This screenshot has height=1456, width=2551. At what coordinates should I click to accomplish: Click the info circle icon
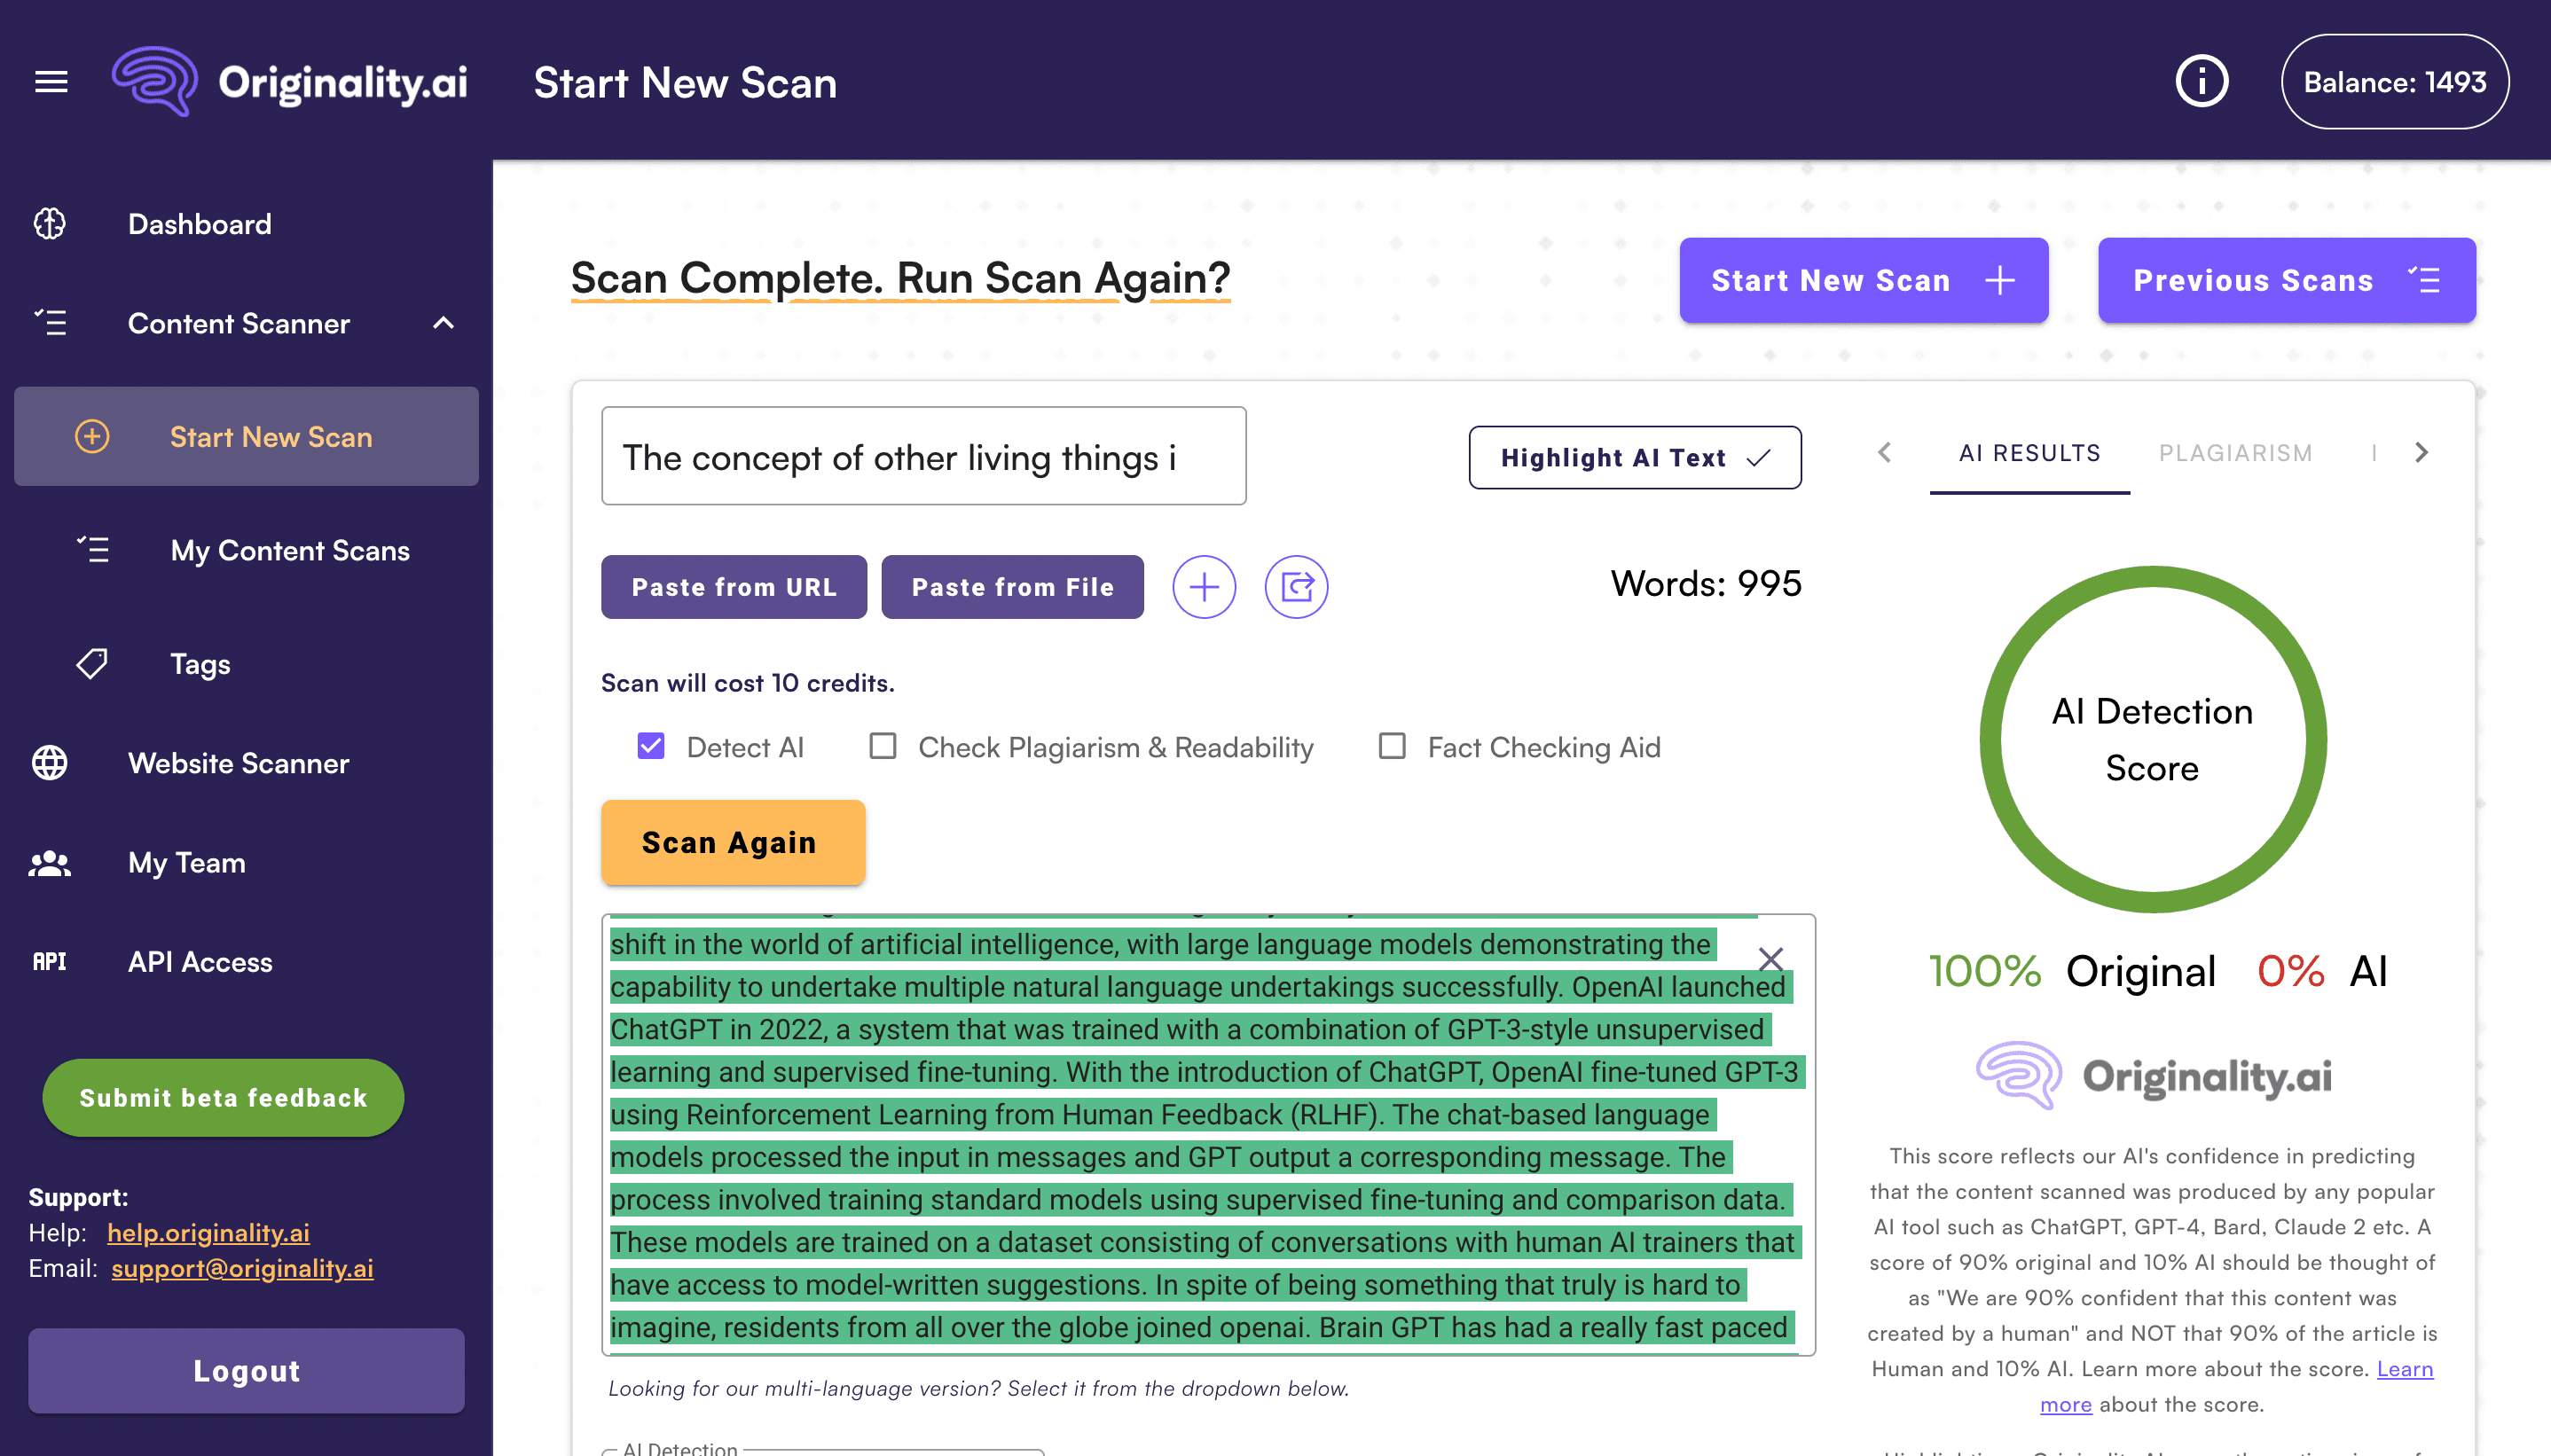click(x=2201, y=82)
